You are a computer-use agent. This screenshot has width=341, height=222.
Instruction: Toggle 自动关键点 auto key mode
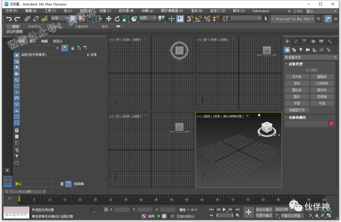(264, 209)
